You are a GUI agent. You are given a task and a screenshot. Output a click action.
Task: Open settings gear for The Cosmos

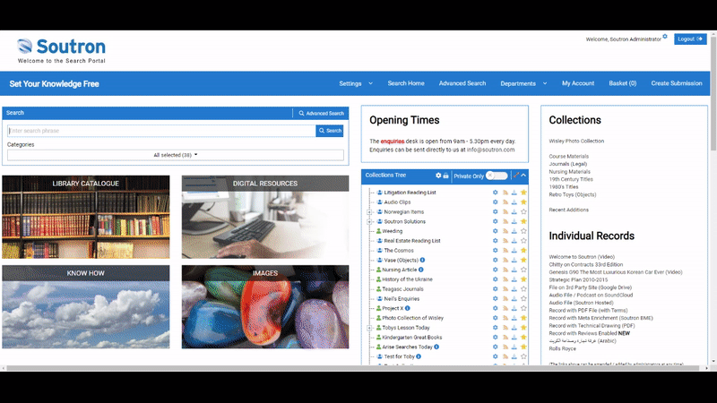496,251
